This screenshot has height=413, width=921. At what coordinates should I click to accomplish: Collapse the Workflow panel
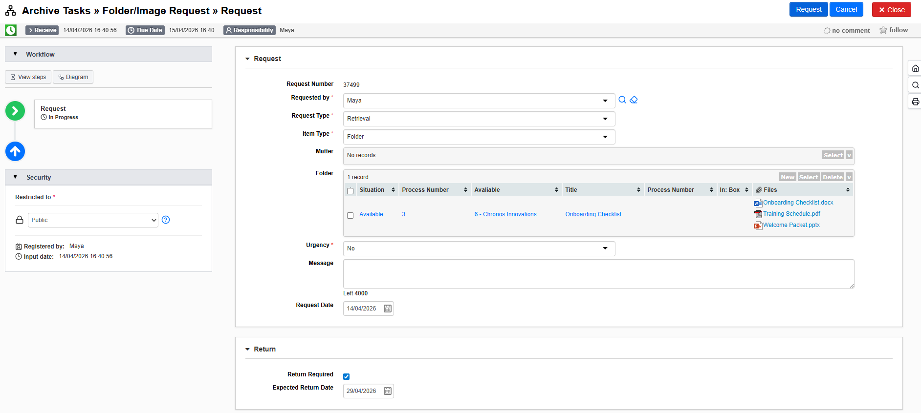pyautogui.click(x=15, y=54)
